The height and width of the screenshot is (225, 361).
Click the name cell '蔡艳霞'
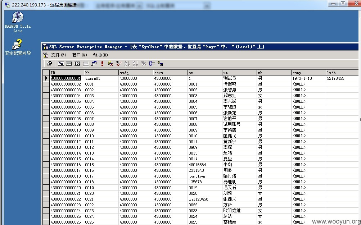click(239, 222)
